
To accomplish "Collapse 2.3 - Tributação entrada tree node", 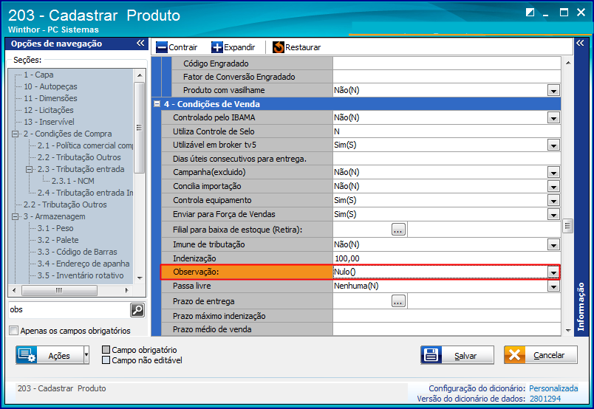I will point(29,169).
